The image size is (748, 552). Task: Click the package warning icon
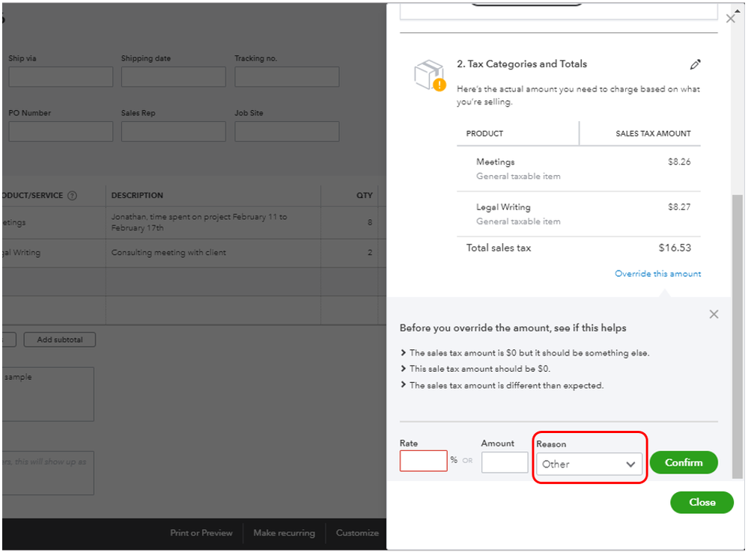click(x=429, y=75)
